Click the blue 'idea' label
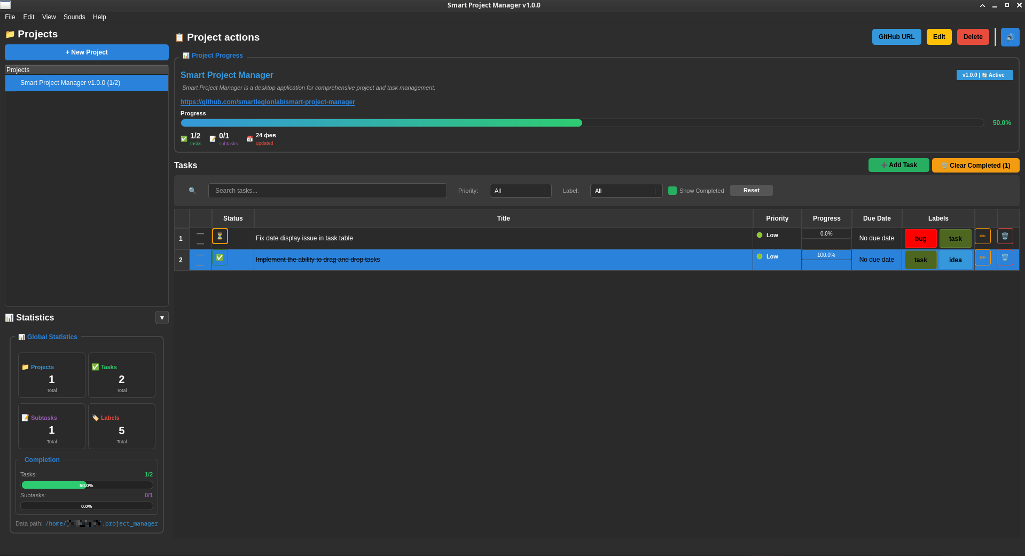This screenshot has height=556, width=1025. [956, 260]
